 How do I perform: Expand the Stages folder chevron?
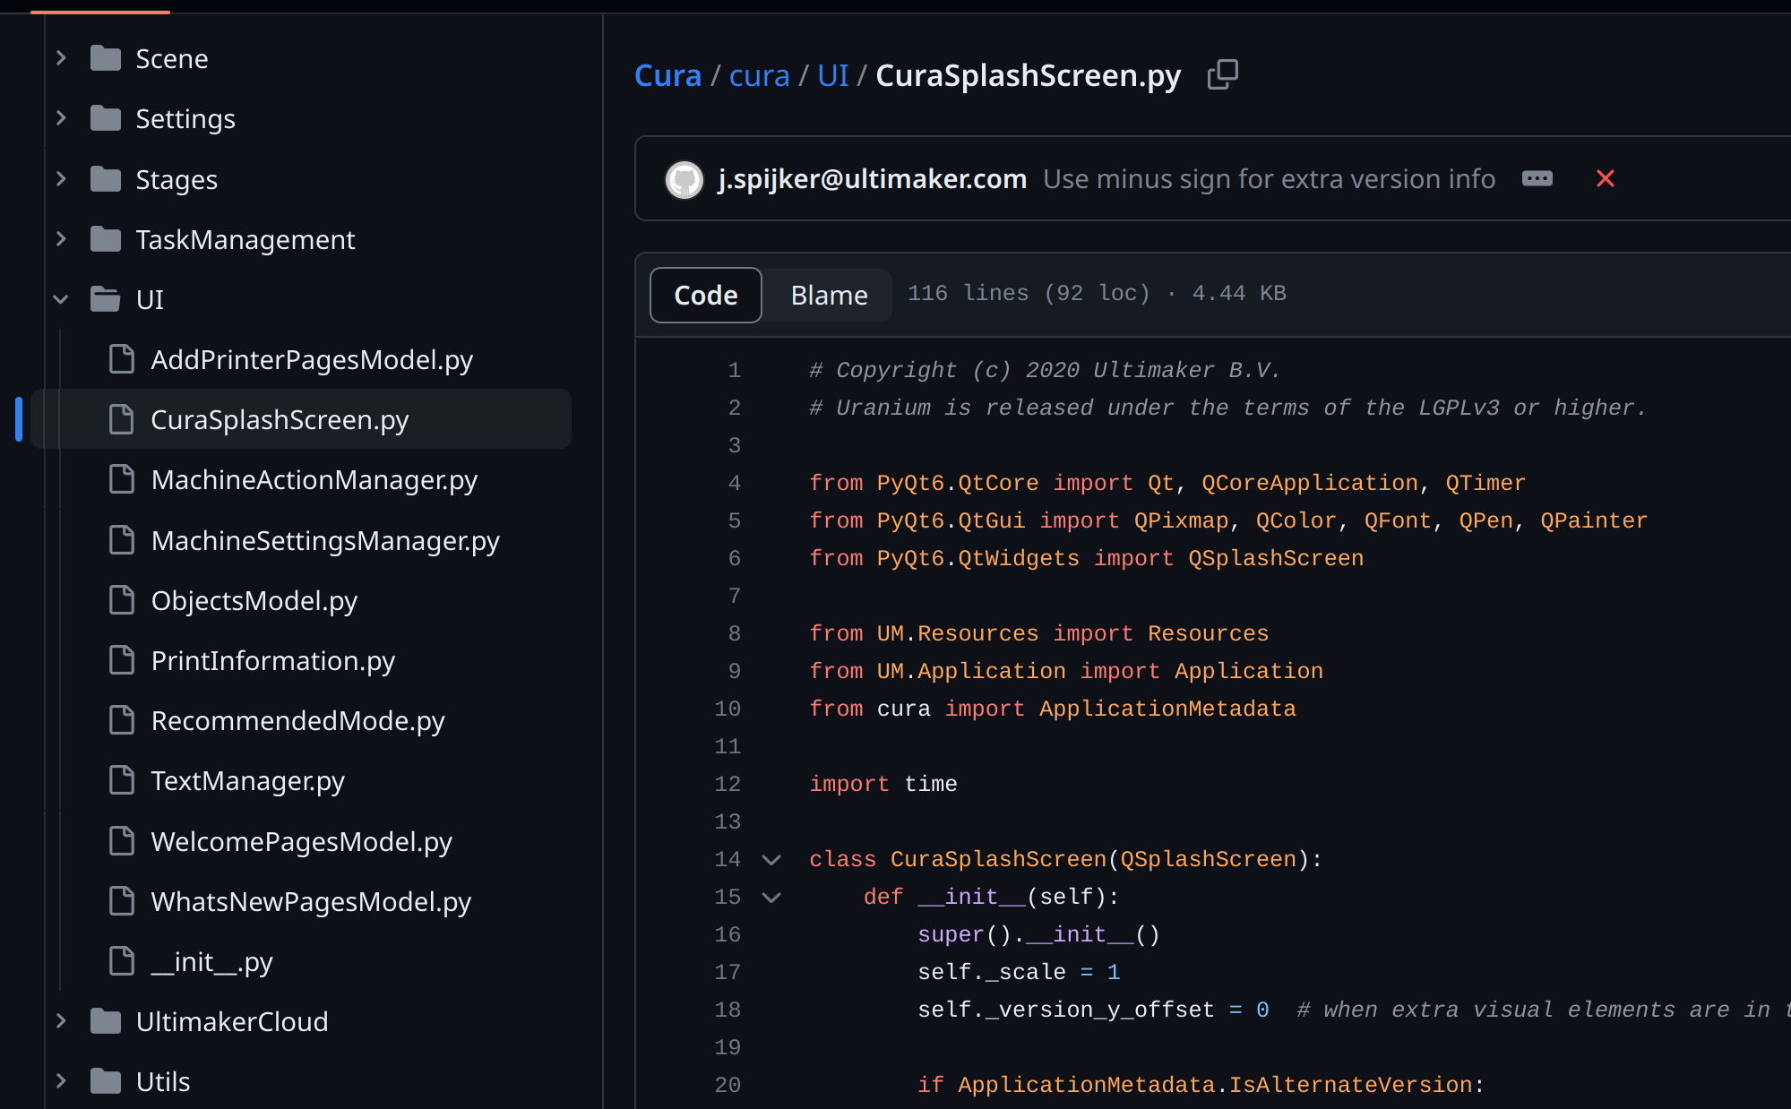coord(61,179)
